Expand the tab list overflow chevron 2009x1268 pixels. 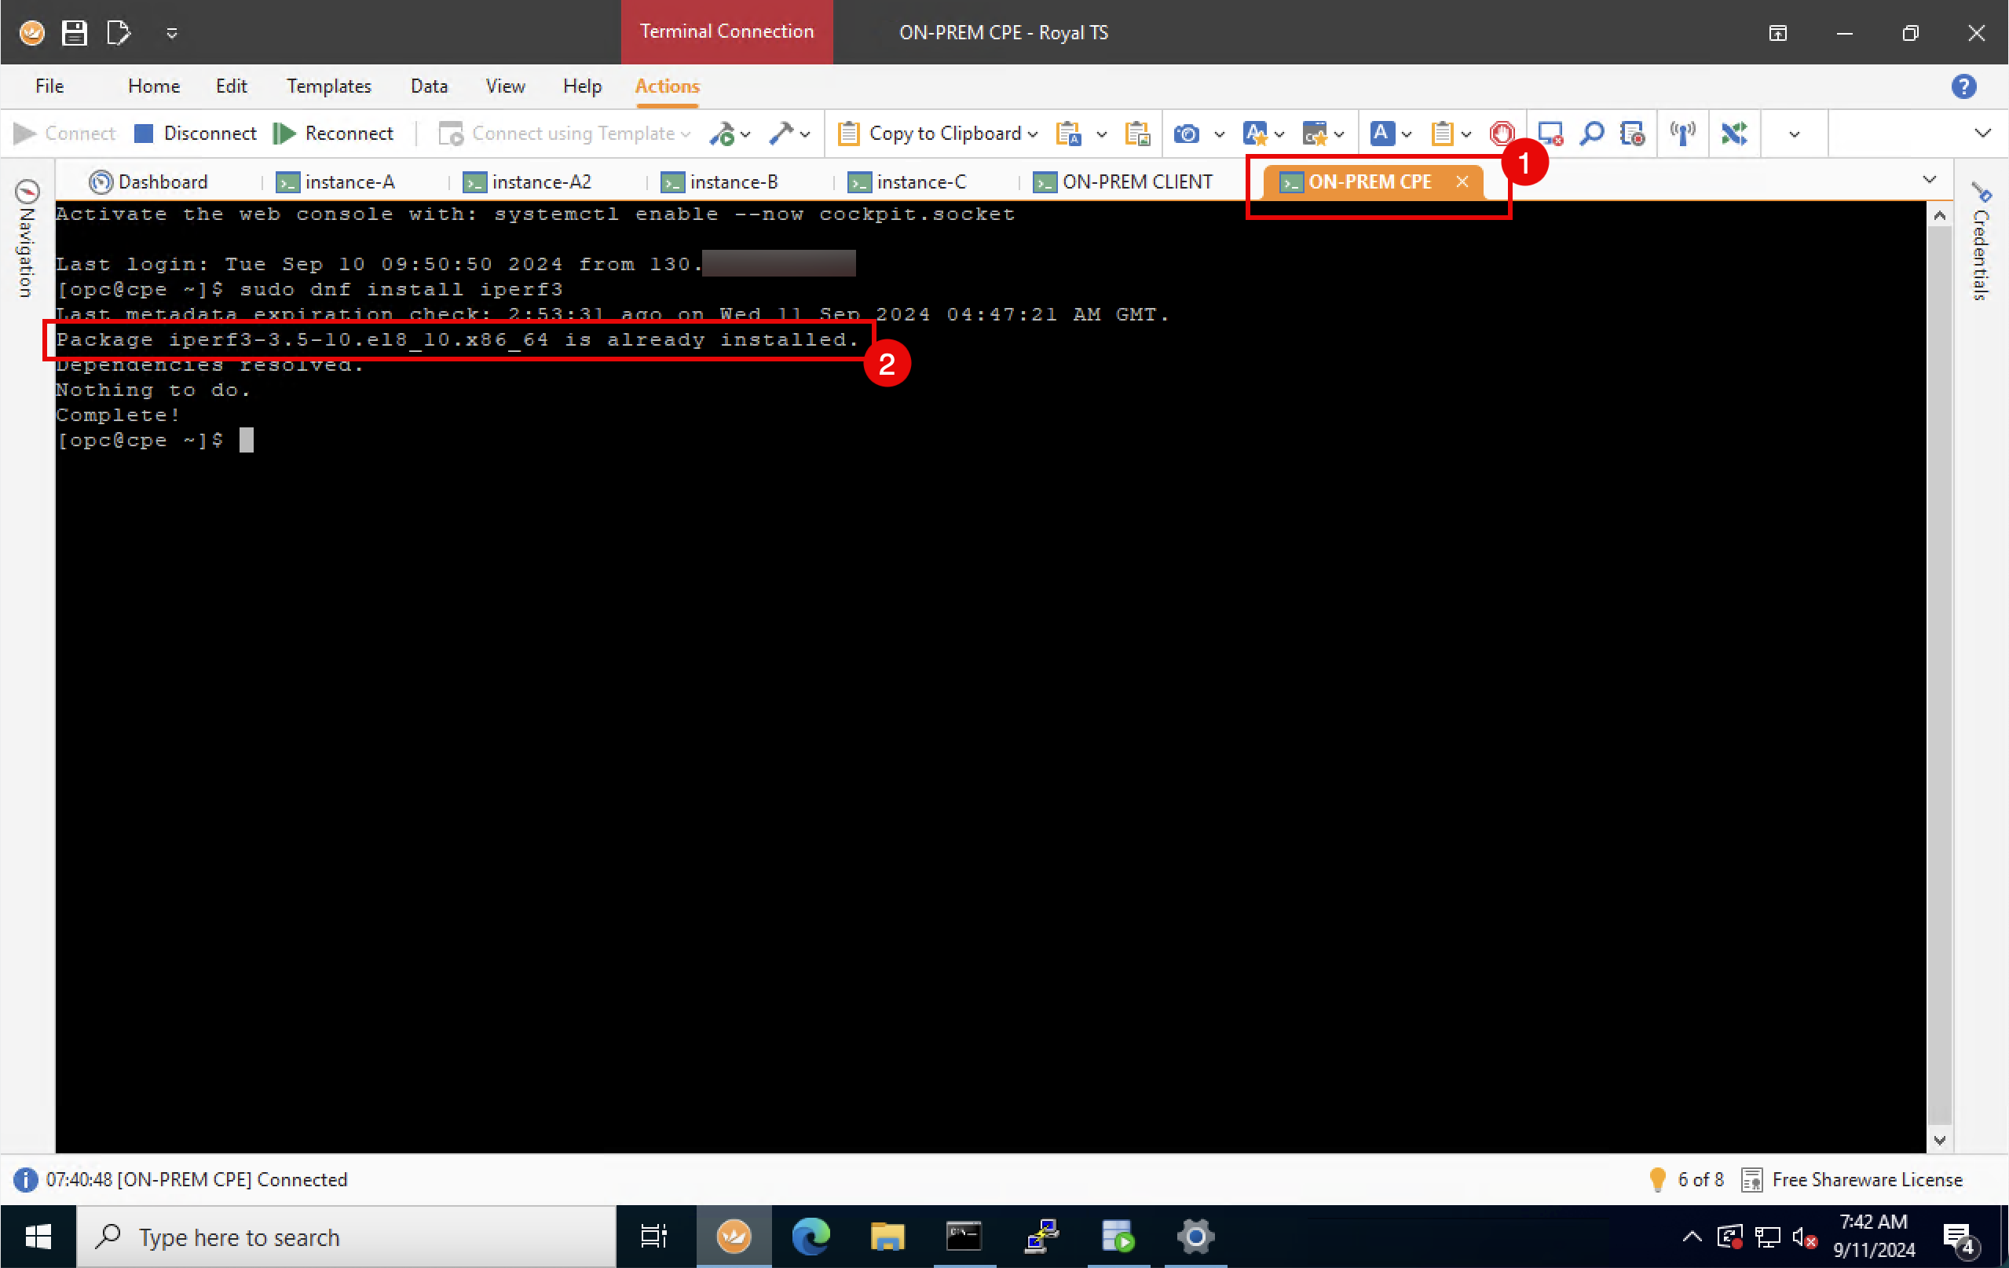point(1929,181)
